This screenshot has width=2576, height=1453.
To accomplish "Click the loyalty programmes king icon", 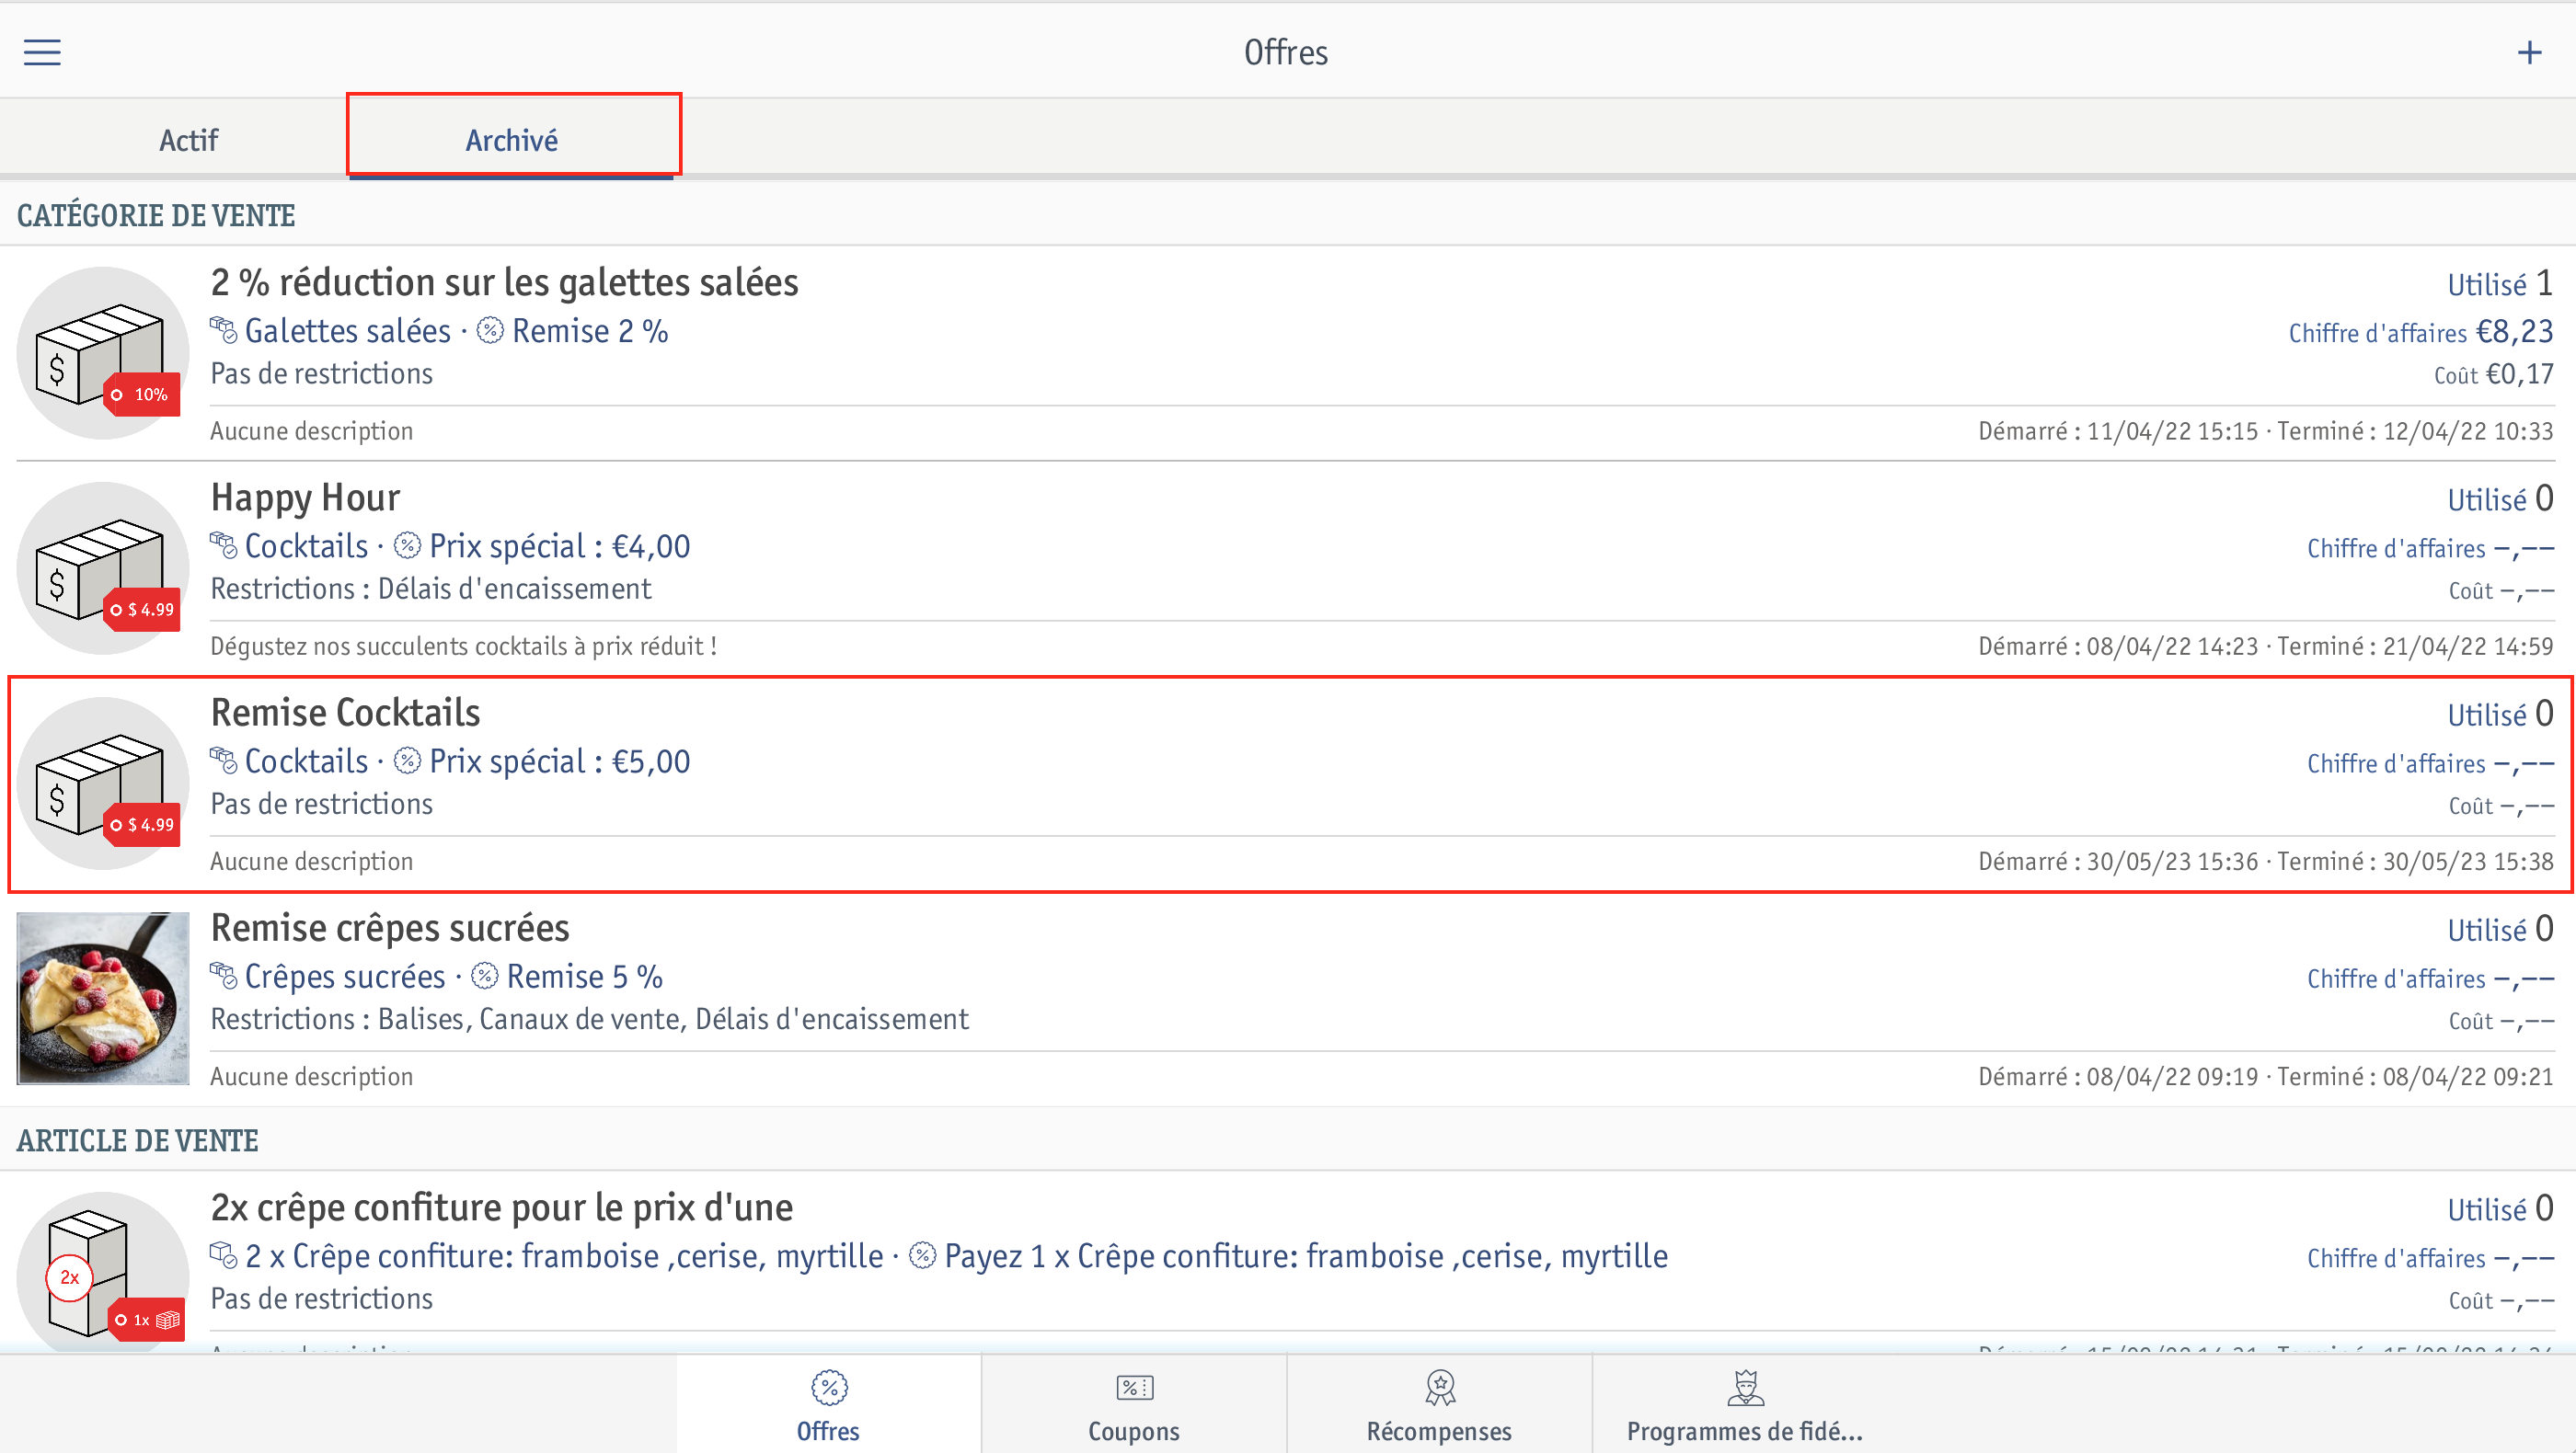I will tap(1745, 1387).
